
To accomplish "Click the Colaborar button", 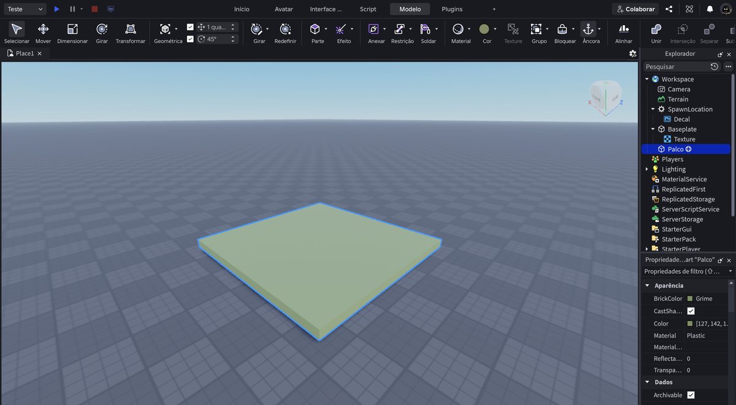I will [635, 9].
